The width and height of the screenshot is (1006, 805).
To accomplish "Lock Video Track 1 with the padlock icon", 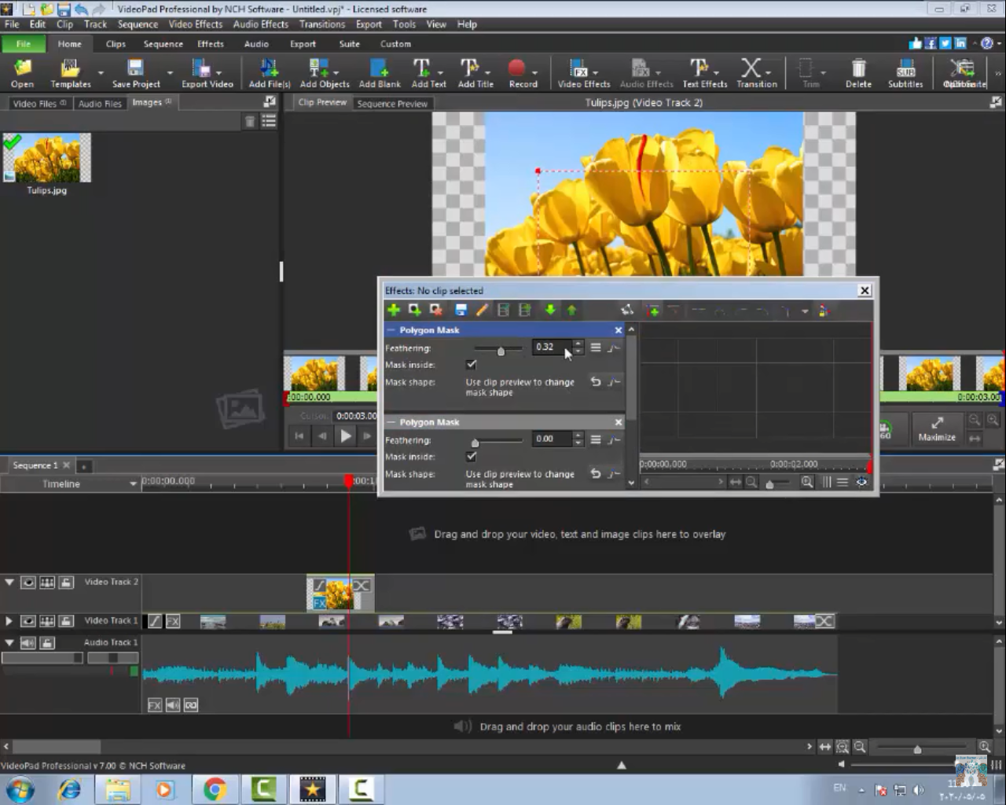I will (x=67, y=621).
